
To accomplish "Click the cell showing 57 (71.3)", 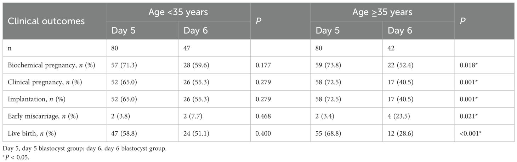I will tap(125, 65).
